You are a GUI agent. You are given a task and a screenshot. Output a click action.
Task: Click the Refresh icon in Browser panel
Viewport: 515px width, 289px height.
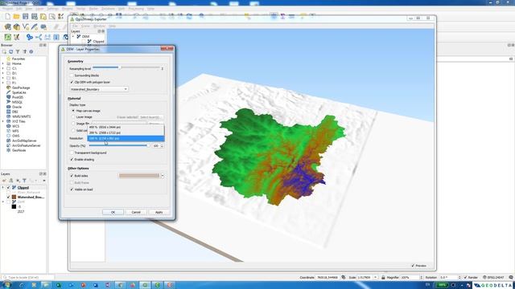[10, 51]
